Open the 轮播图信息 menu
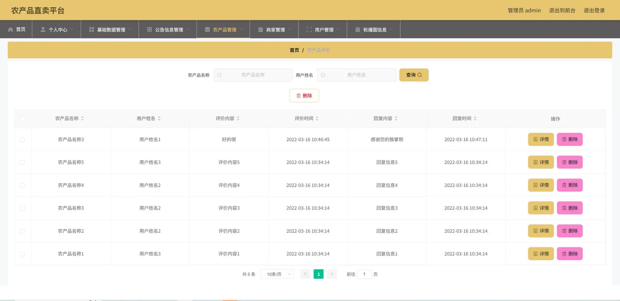This screenshot has height=301, width=620. click(374, 30)
